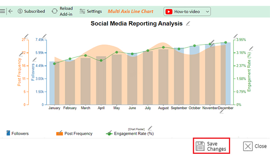Open the hamburger menu icon
The image size is (270, 158).
(x=2, y=11)
